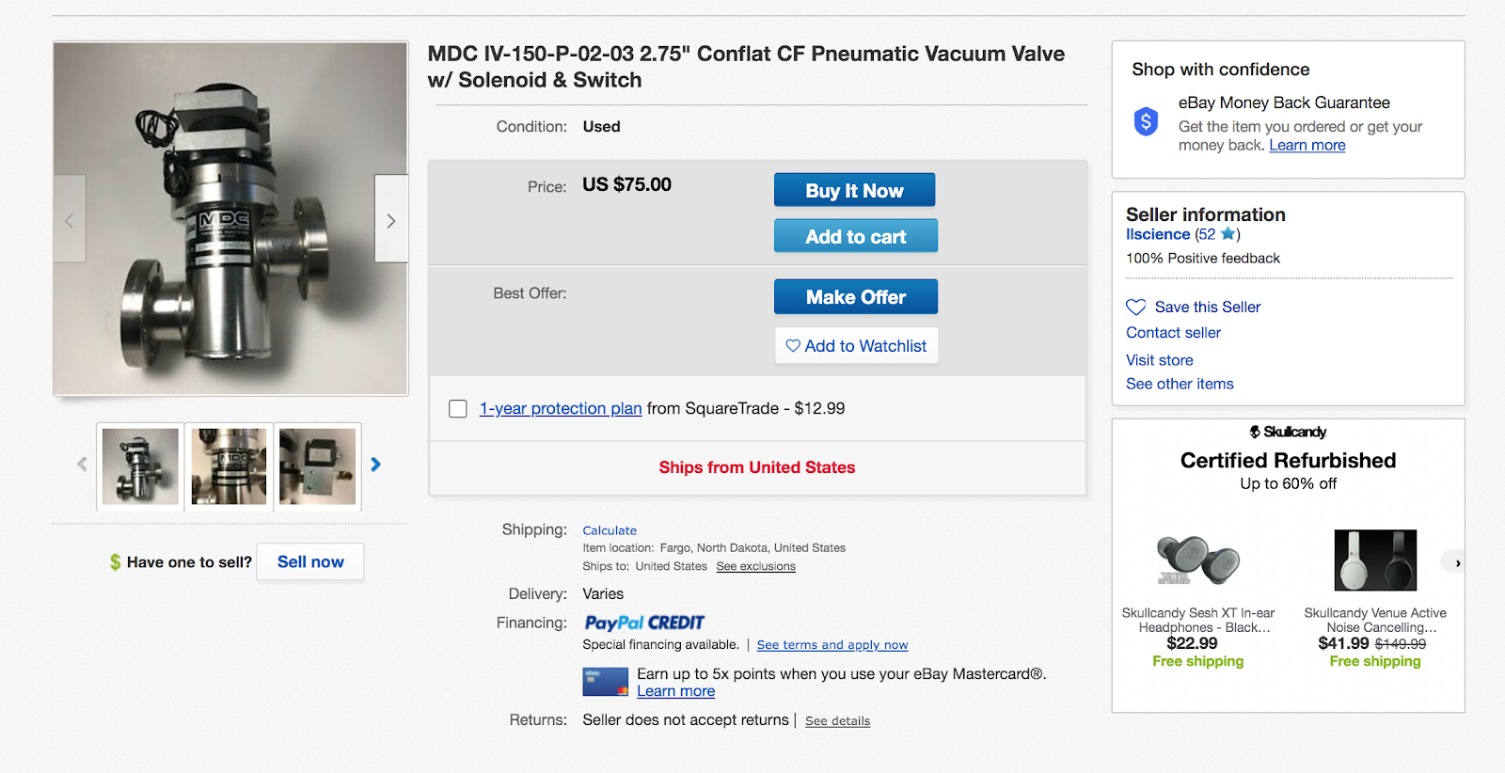This screenshot has height=773, width=1505.
Task: Click the eBay Mastercard card icon
Action: pos(605,682)
